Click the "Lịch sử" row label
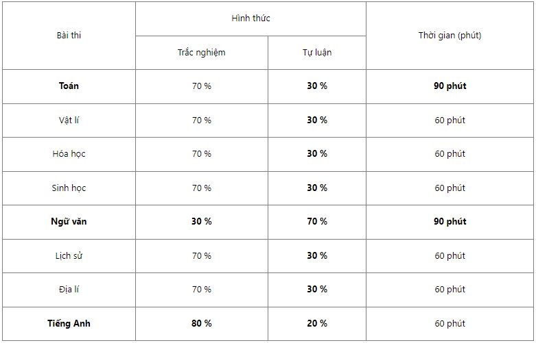Screen dimensions: 536x343 point(69,256)
